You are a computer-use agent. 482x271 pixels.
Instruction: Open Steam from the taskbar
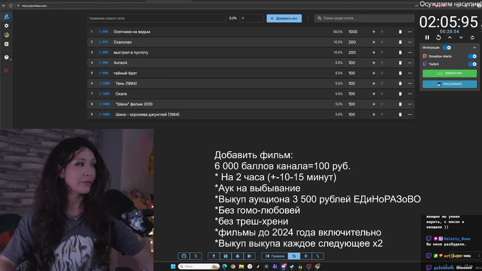pyautogui.click(x=292, y=266)
